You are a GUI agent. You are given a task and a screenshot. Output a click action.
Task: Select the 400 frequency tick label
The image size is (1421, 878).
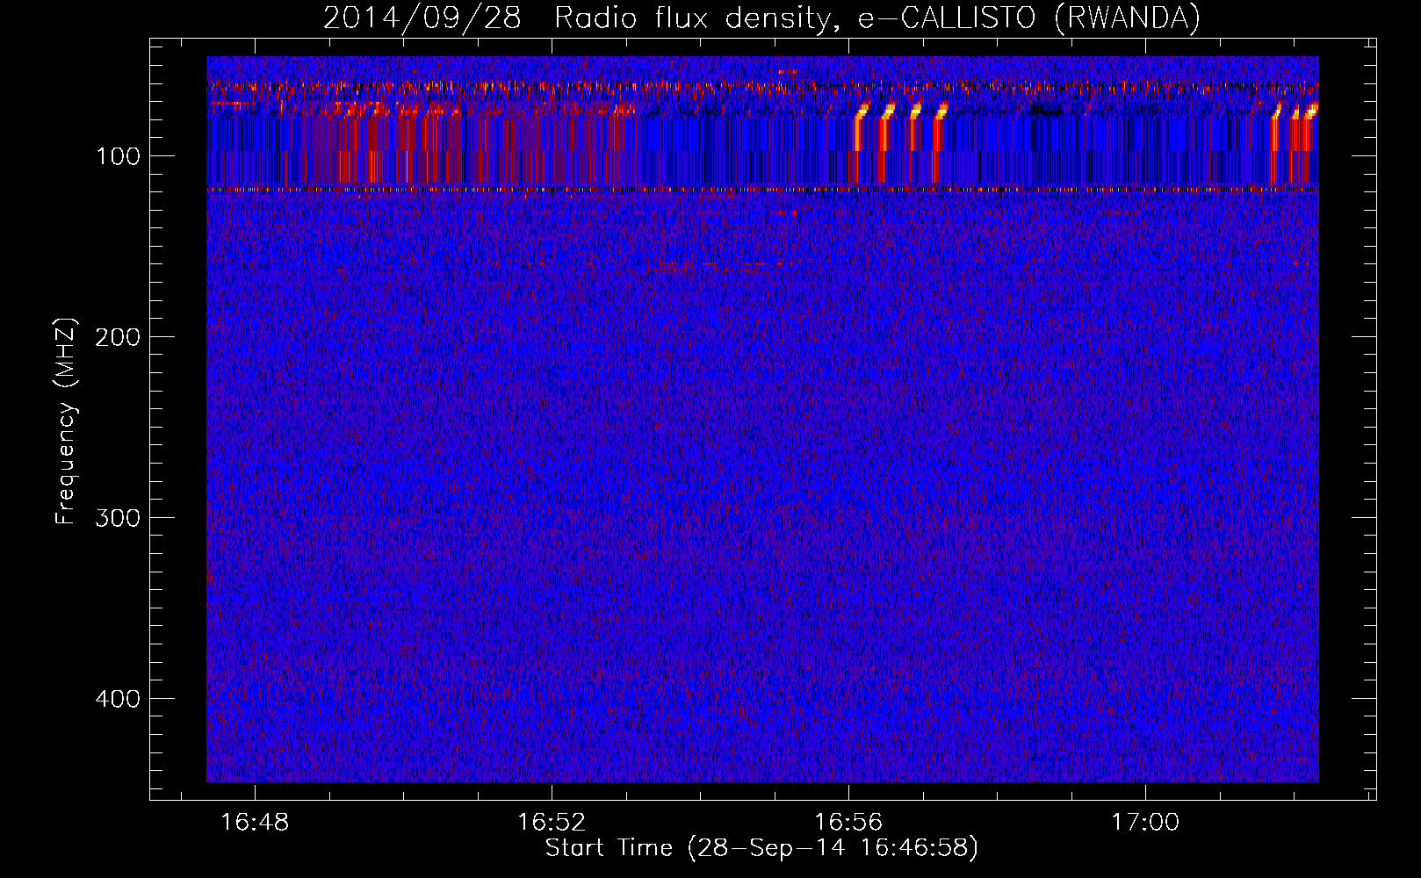[x=119, y=700]
